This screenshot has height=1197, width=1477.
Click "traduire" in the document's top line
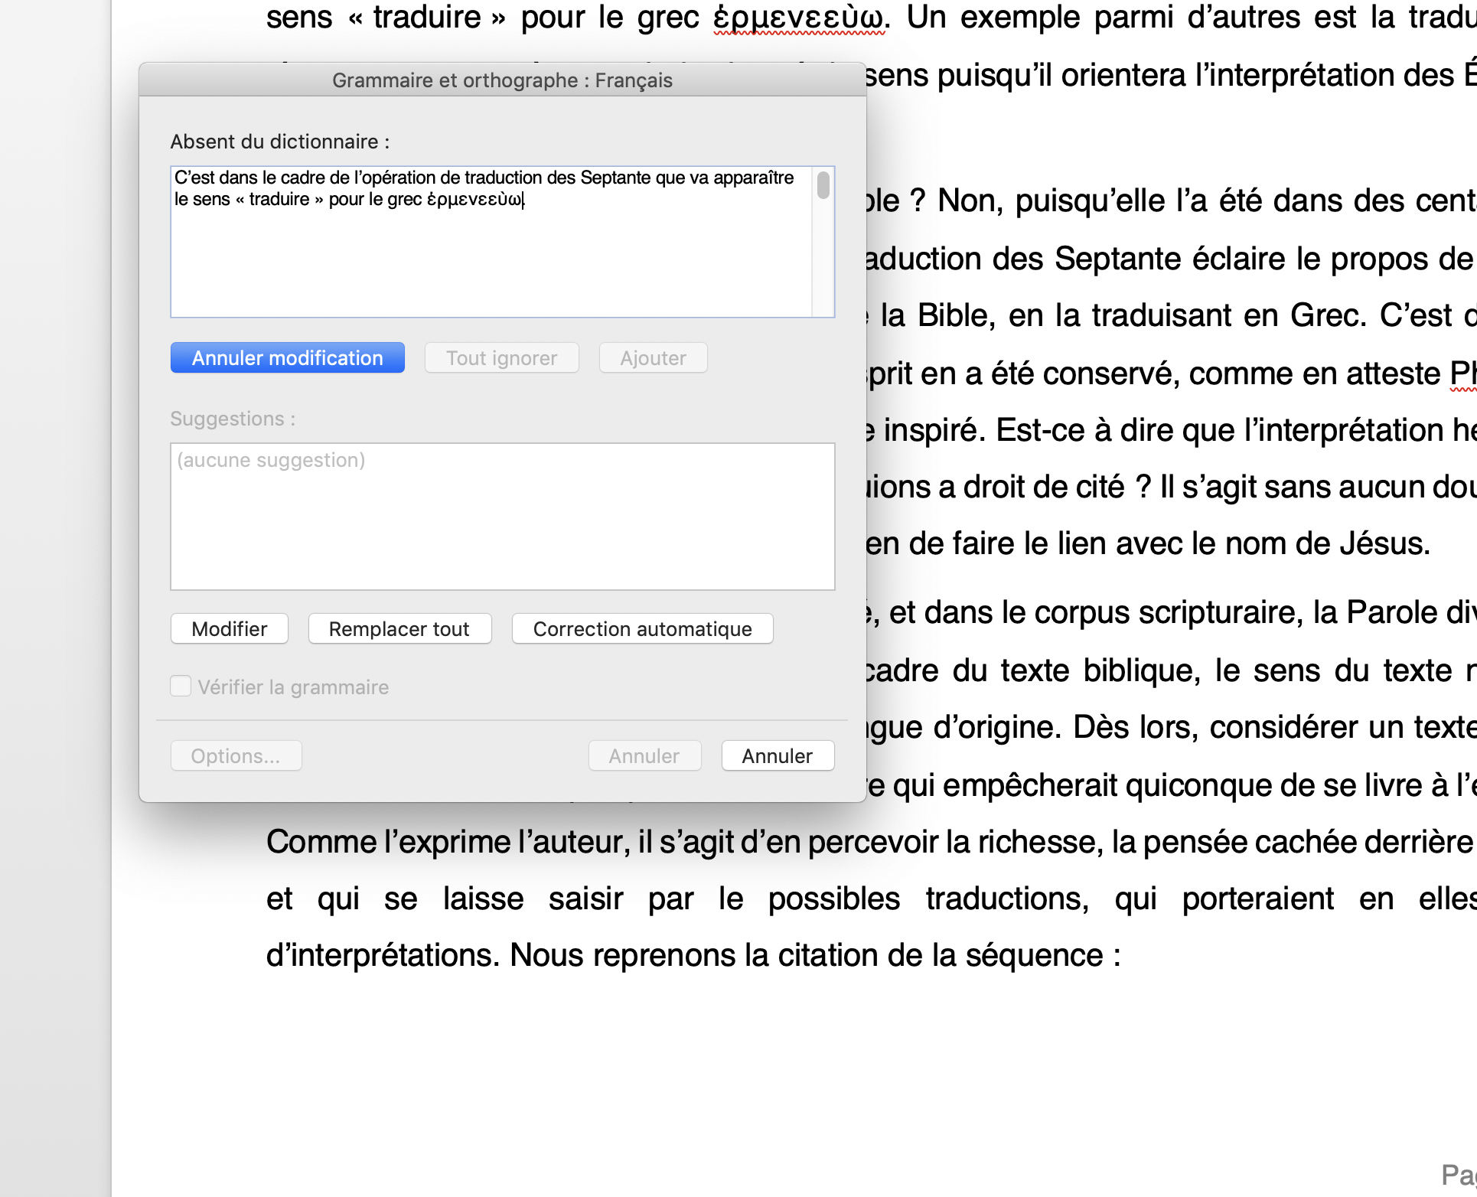(427, 17)
